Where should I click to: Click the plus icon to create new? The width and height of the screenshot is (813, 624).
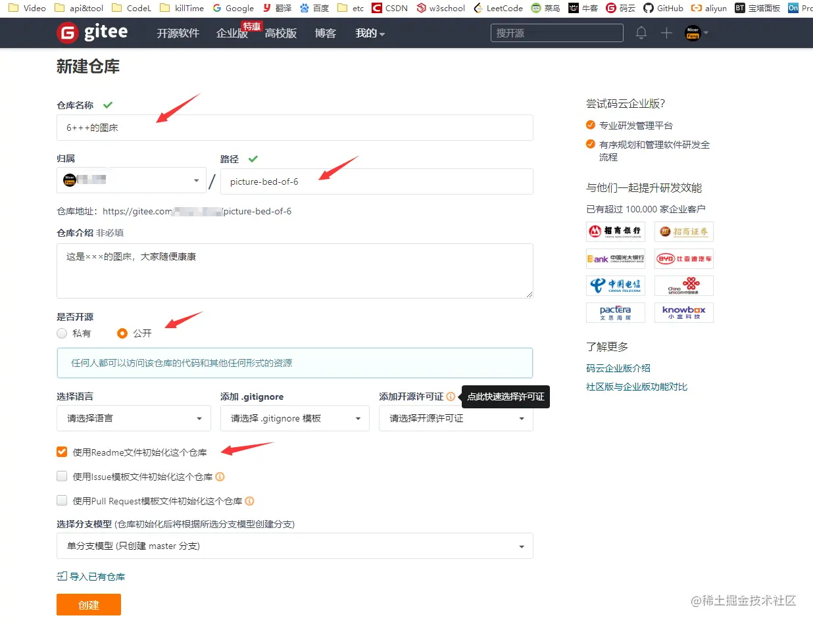666,33
